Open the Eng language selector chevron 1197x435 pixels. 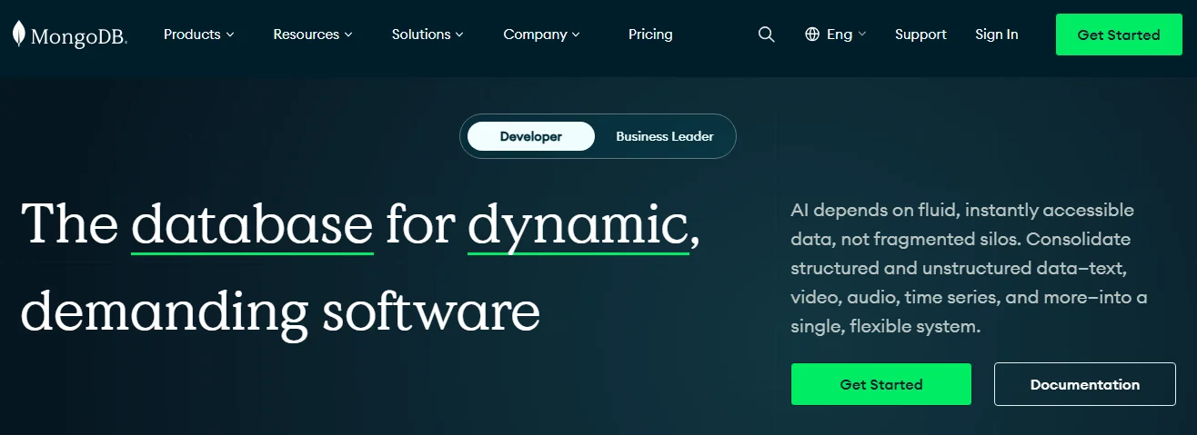[861, 35]
